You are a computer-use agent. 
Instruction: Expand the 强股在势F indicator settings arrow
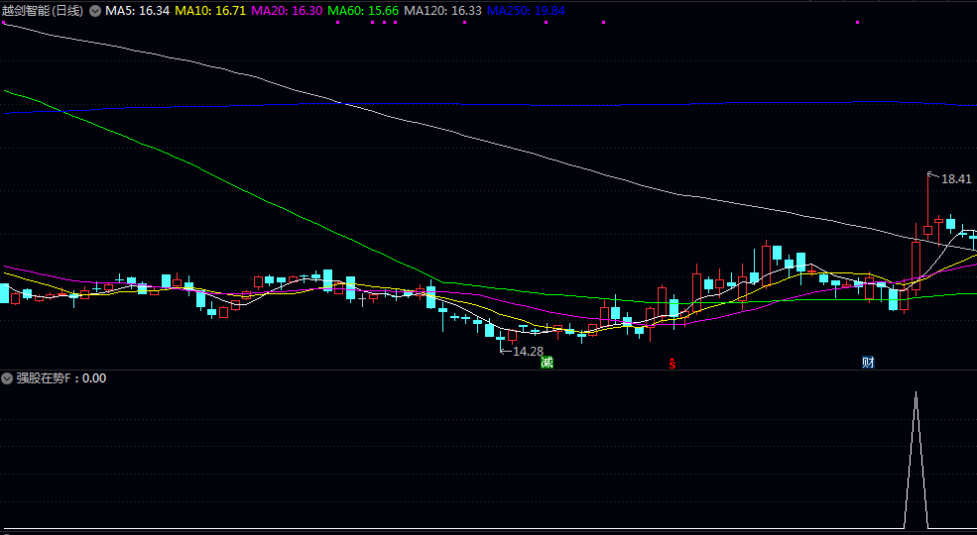8,377
